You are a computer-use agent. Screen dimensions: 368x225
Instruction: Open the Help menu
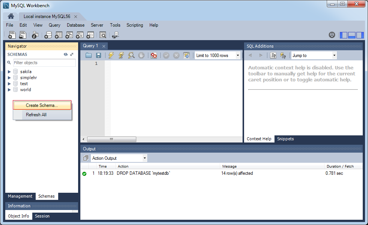pos(154,25)
